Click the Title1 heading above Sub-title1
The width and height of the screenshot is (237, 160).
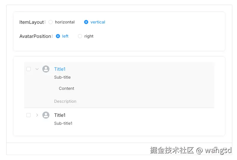coord(60,115)
